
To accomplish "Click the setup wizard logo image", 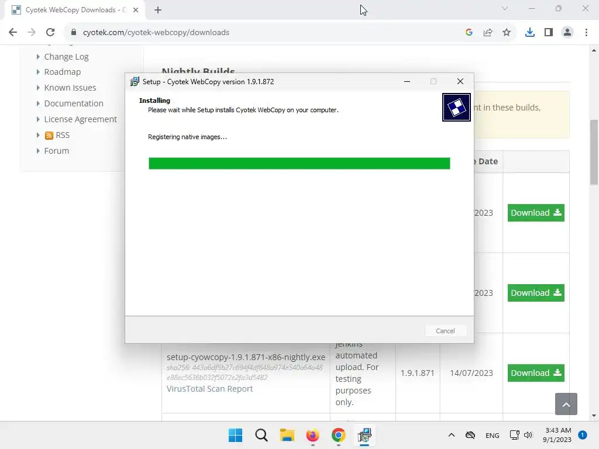I will [x=456, y=107].
